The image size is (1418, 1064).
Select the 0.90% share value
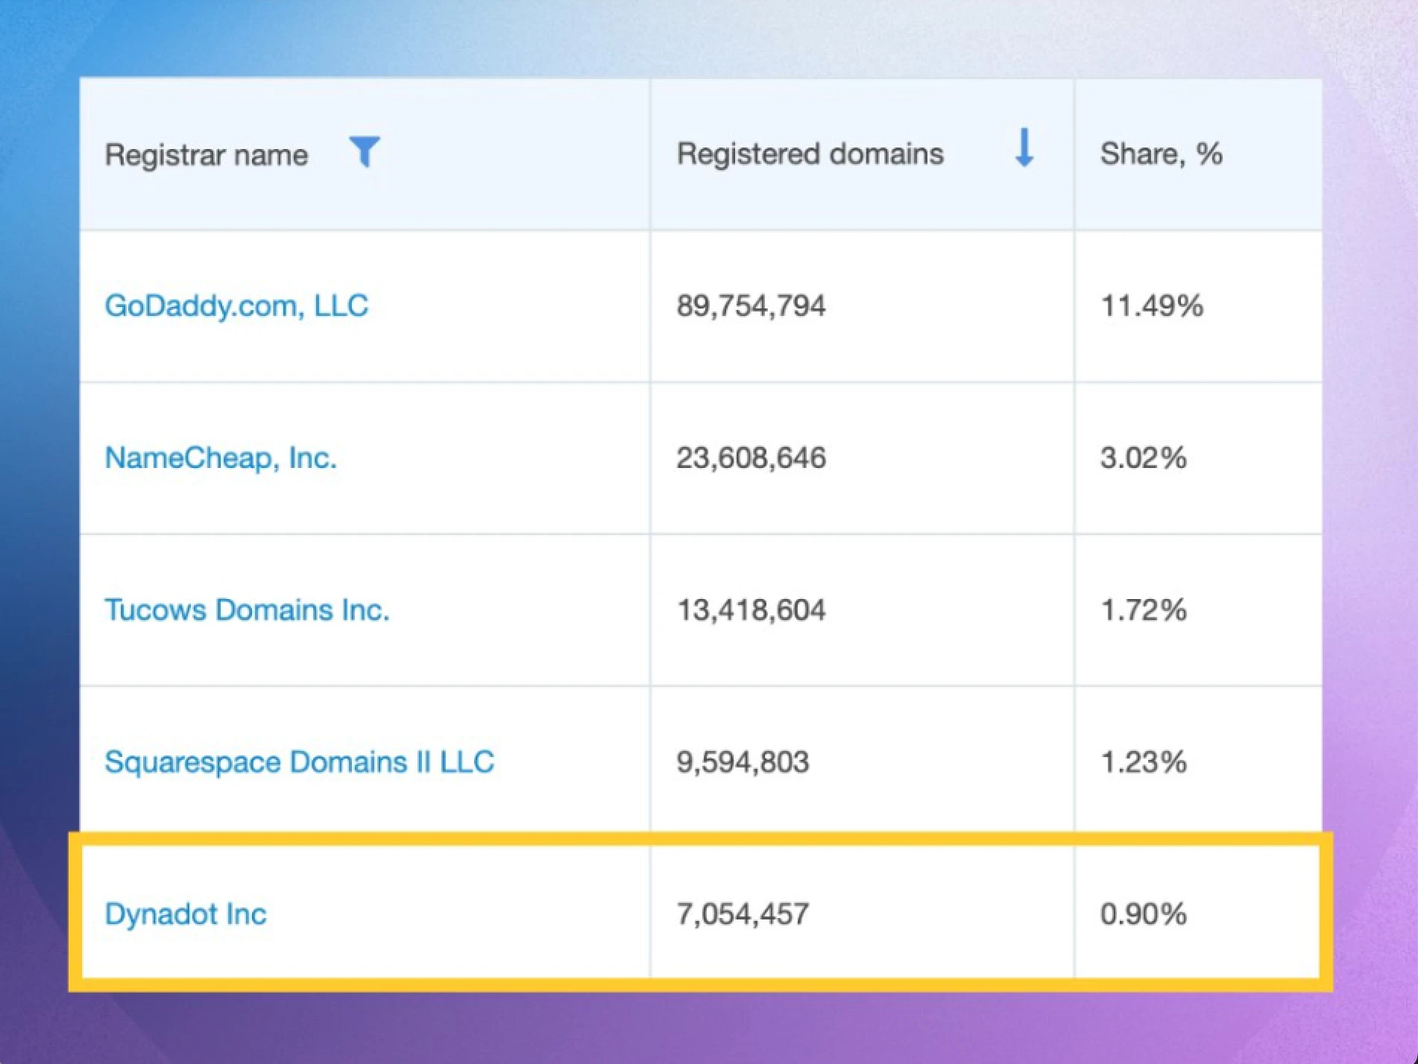coord(1144,913)
